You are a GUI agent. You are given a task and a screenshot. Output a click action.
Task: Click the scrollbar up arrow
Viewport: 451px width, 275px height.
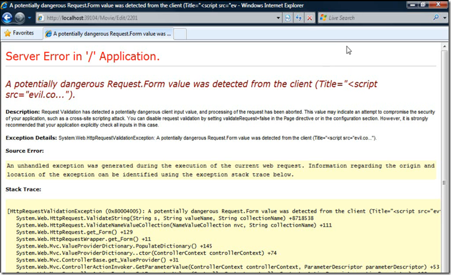pyautogui.click(x=444, y=46)
